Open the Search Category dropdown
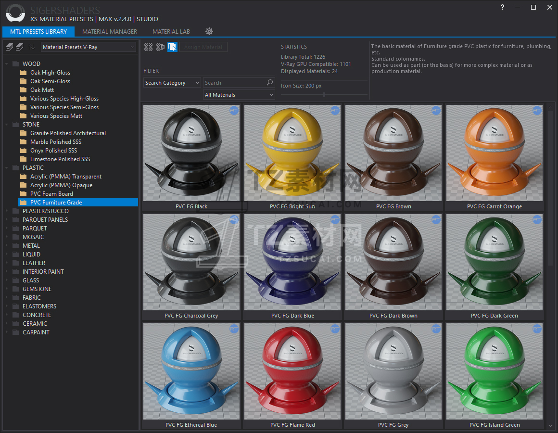The height and width of the screenshot is (433, 558). [172, 83]
